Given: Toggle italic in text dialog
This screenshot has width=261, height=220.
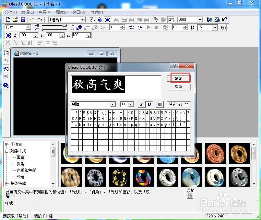Looking at the screenshot, I should pyautogui.click(x=141, y=104).
